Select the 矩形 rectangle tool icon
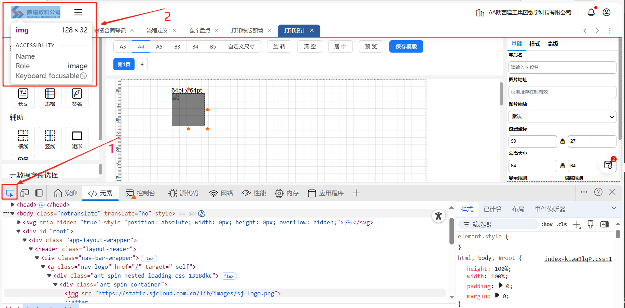This screenshot has width=625, height=308. [77, 139]
